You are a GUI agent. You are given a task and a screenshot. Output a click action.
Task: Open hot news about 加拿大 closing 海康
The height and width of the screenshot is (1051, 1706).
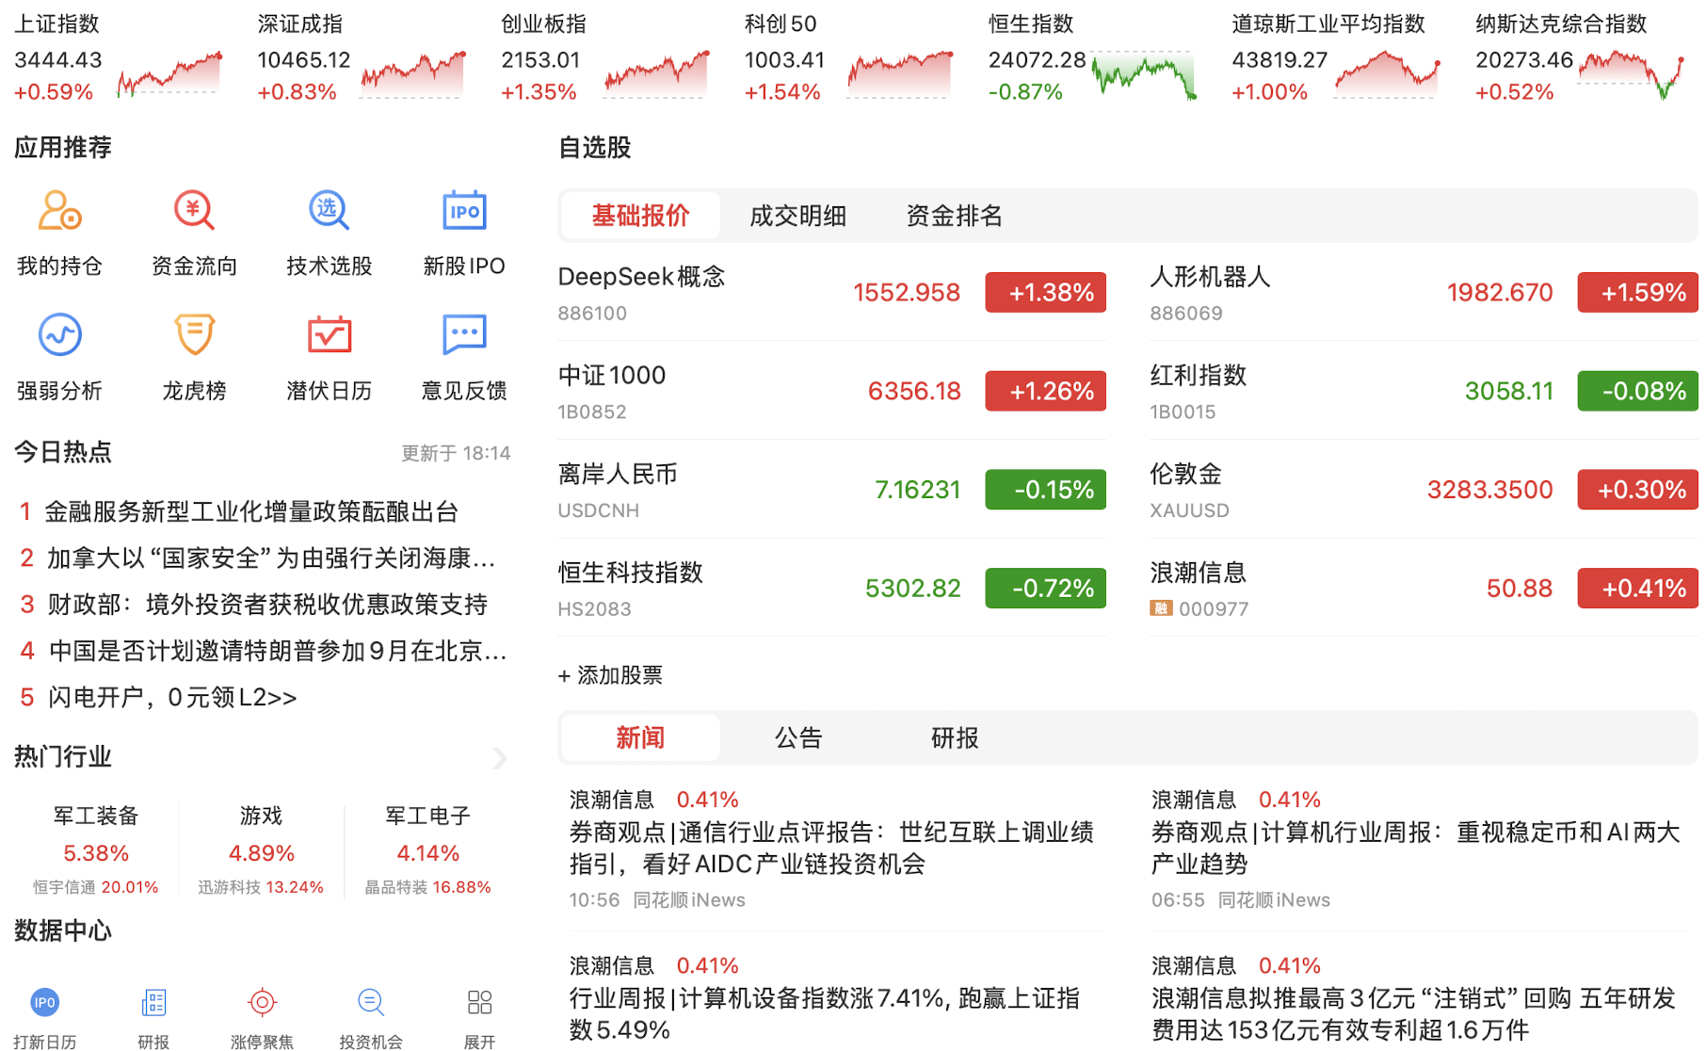pos(271,558)
